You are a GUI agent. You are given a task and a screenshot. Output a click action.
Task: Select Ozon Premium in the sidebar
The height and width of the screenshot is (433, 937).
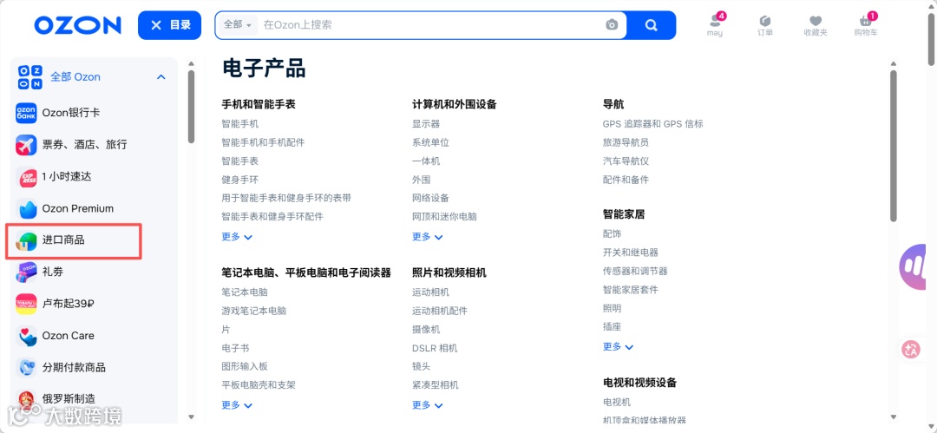(78, 209)
